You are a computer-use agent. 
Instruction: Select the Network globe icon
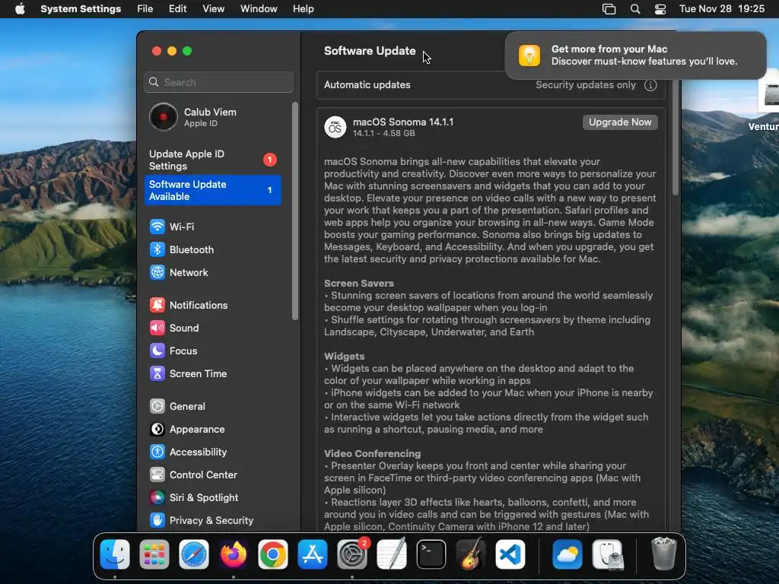click(x=157, y=273)
